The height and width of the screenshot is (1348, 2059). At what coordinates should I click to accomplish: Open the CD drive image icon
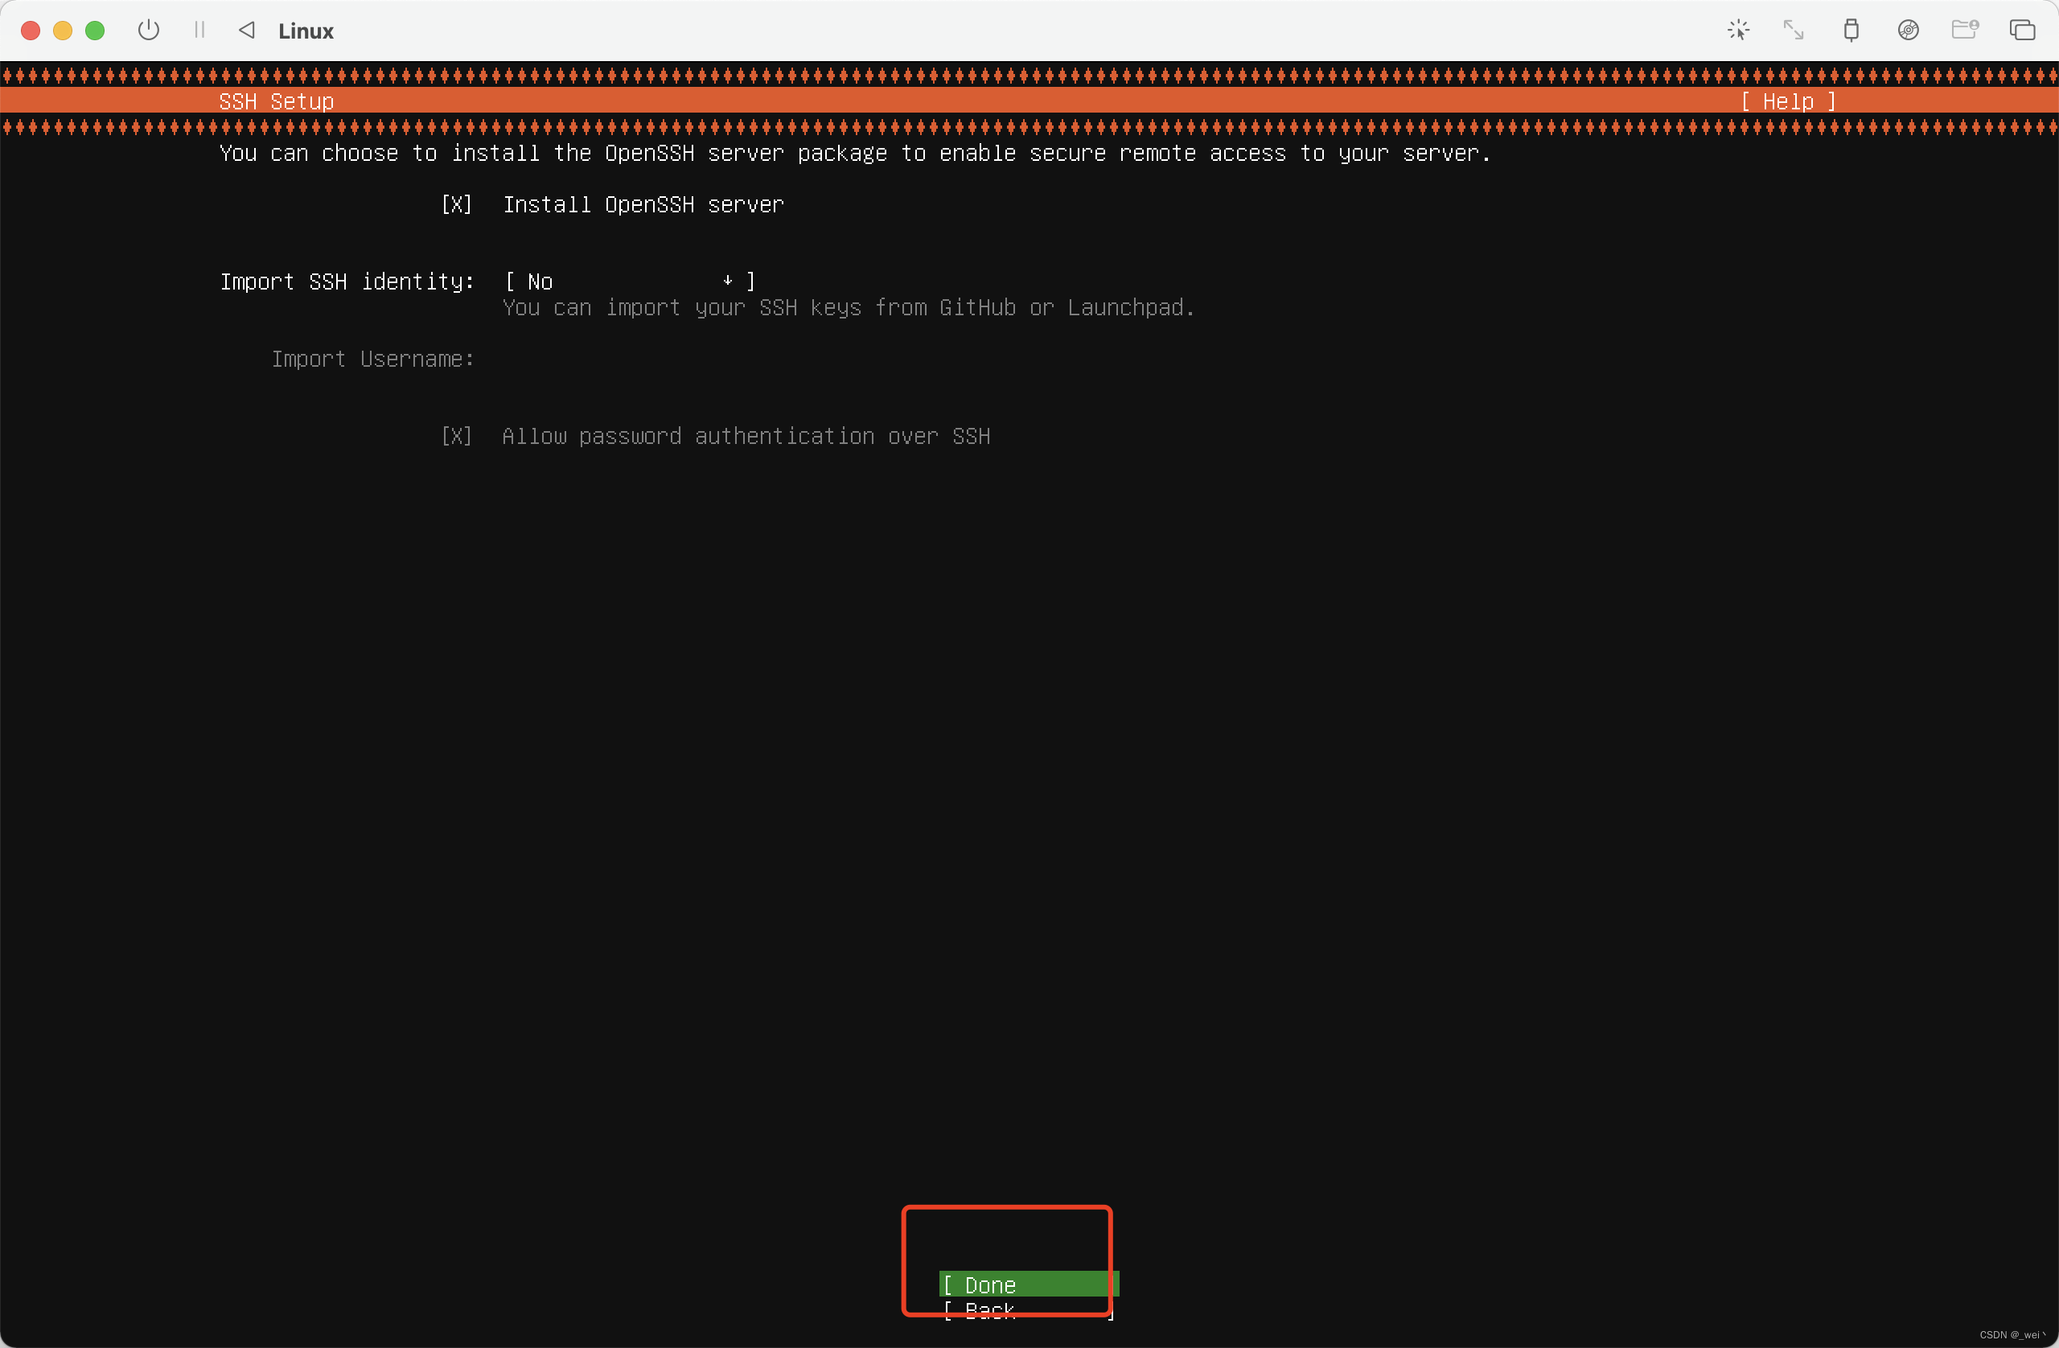[x=1908, y=31]
